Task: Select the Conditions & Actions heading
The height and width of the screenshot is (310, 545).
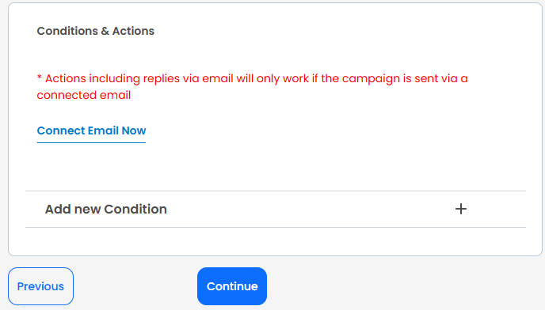Action: point(96,31)
